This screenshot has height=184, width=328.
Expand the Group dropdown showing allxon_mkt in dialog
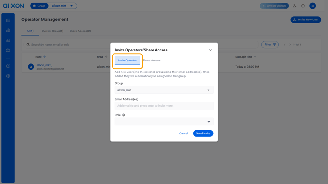click(x=164, y=90)
